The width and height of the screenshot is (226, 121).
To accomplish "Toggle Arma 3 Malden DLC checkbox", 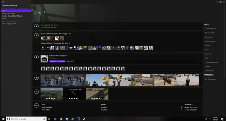I will point(182,107).
